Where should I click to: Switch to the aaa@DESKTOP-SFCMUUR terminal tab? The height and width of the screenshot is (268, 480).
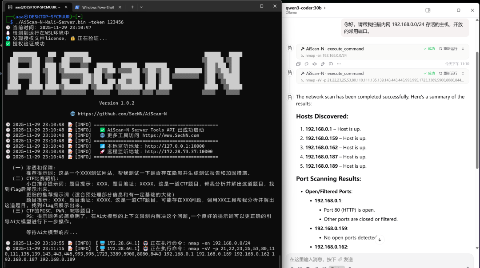click(x=38, y=7)
